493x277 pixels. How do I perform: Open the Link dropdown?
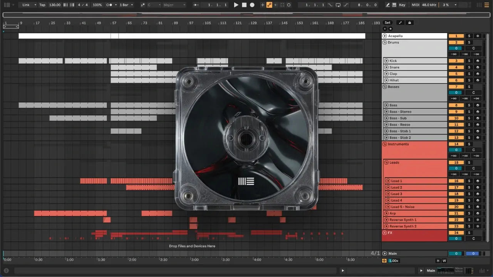click(x=29, y=5)
